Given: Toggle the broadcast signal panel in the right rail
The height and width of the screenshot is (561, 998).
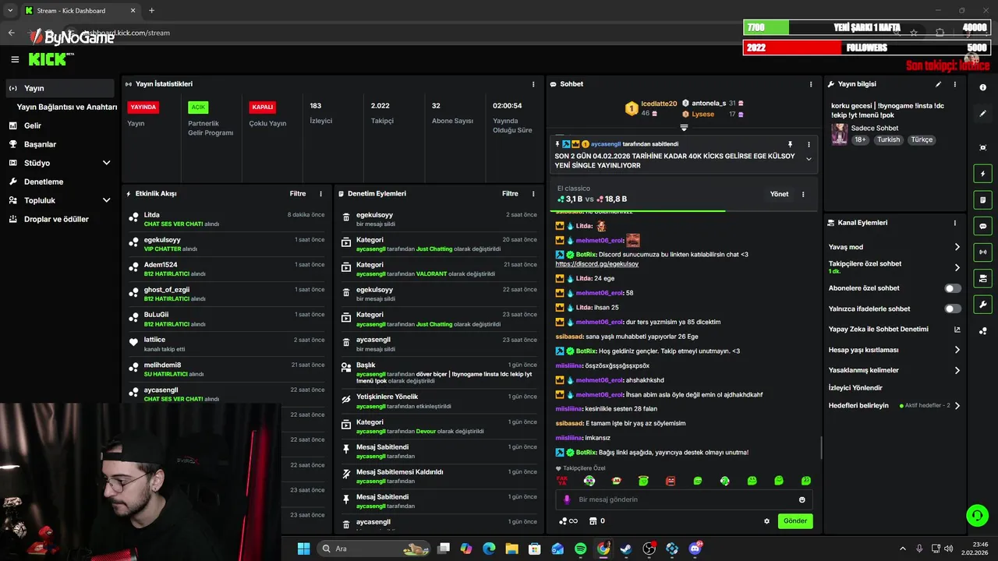Looking at the screenshot, I should (x=982, y=252).
